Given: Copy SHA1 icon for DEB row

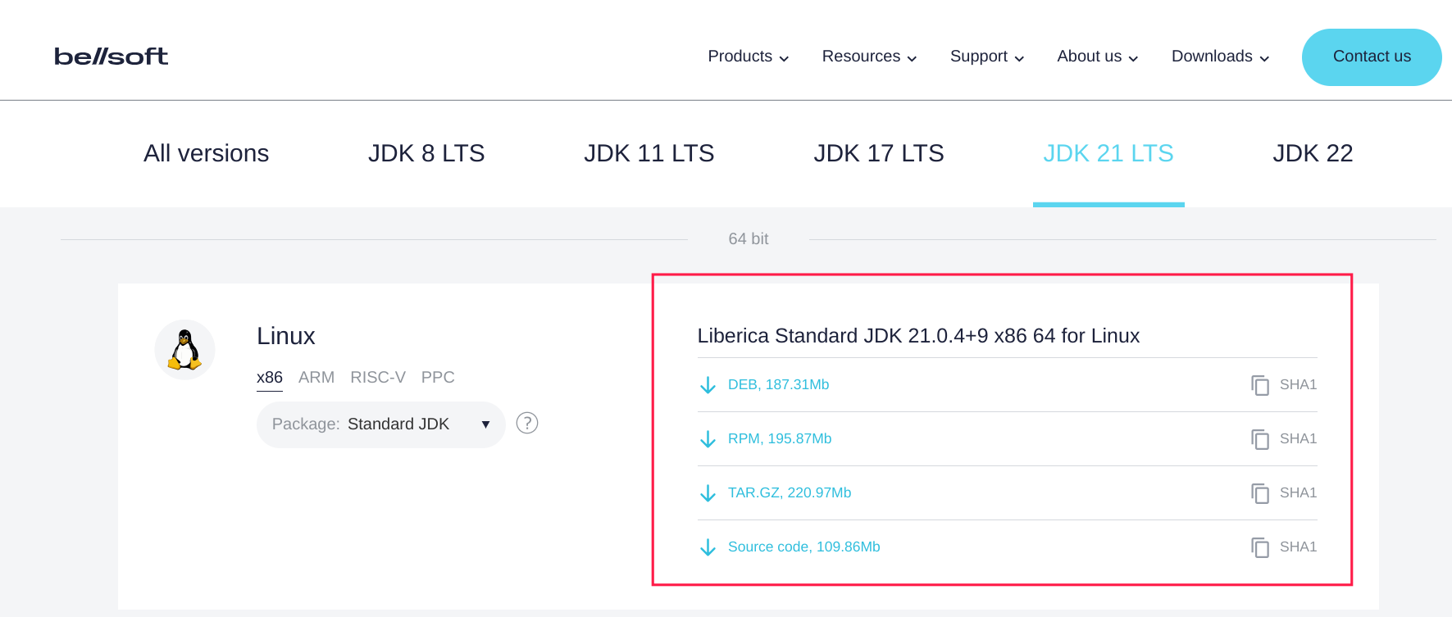Looking at the screenshot, I should pos(1260,385).
